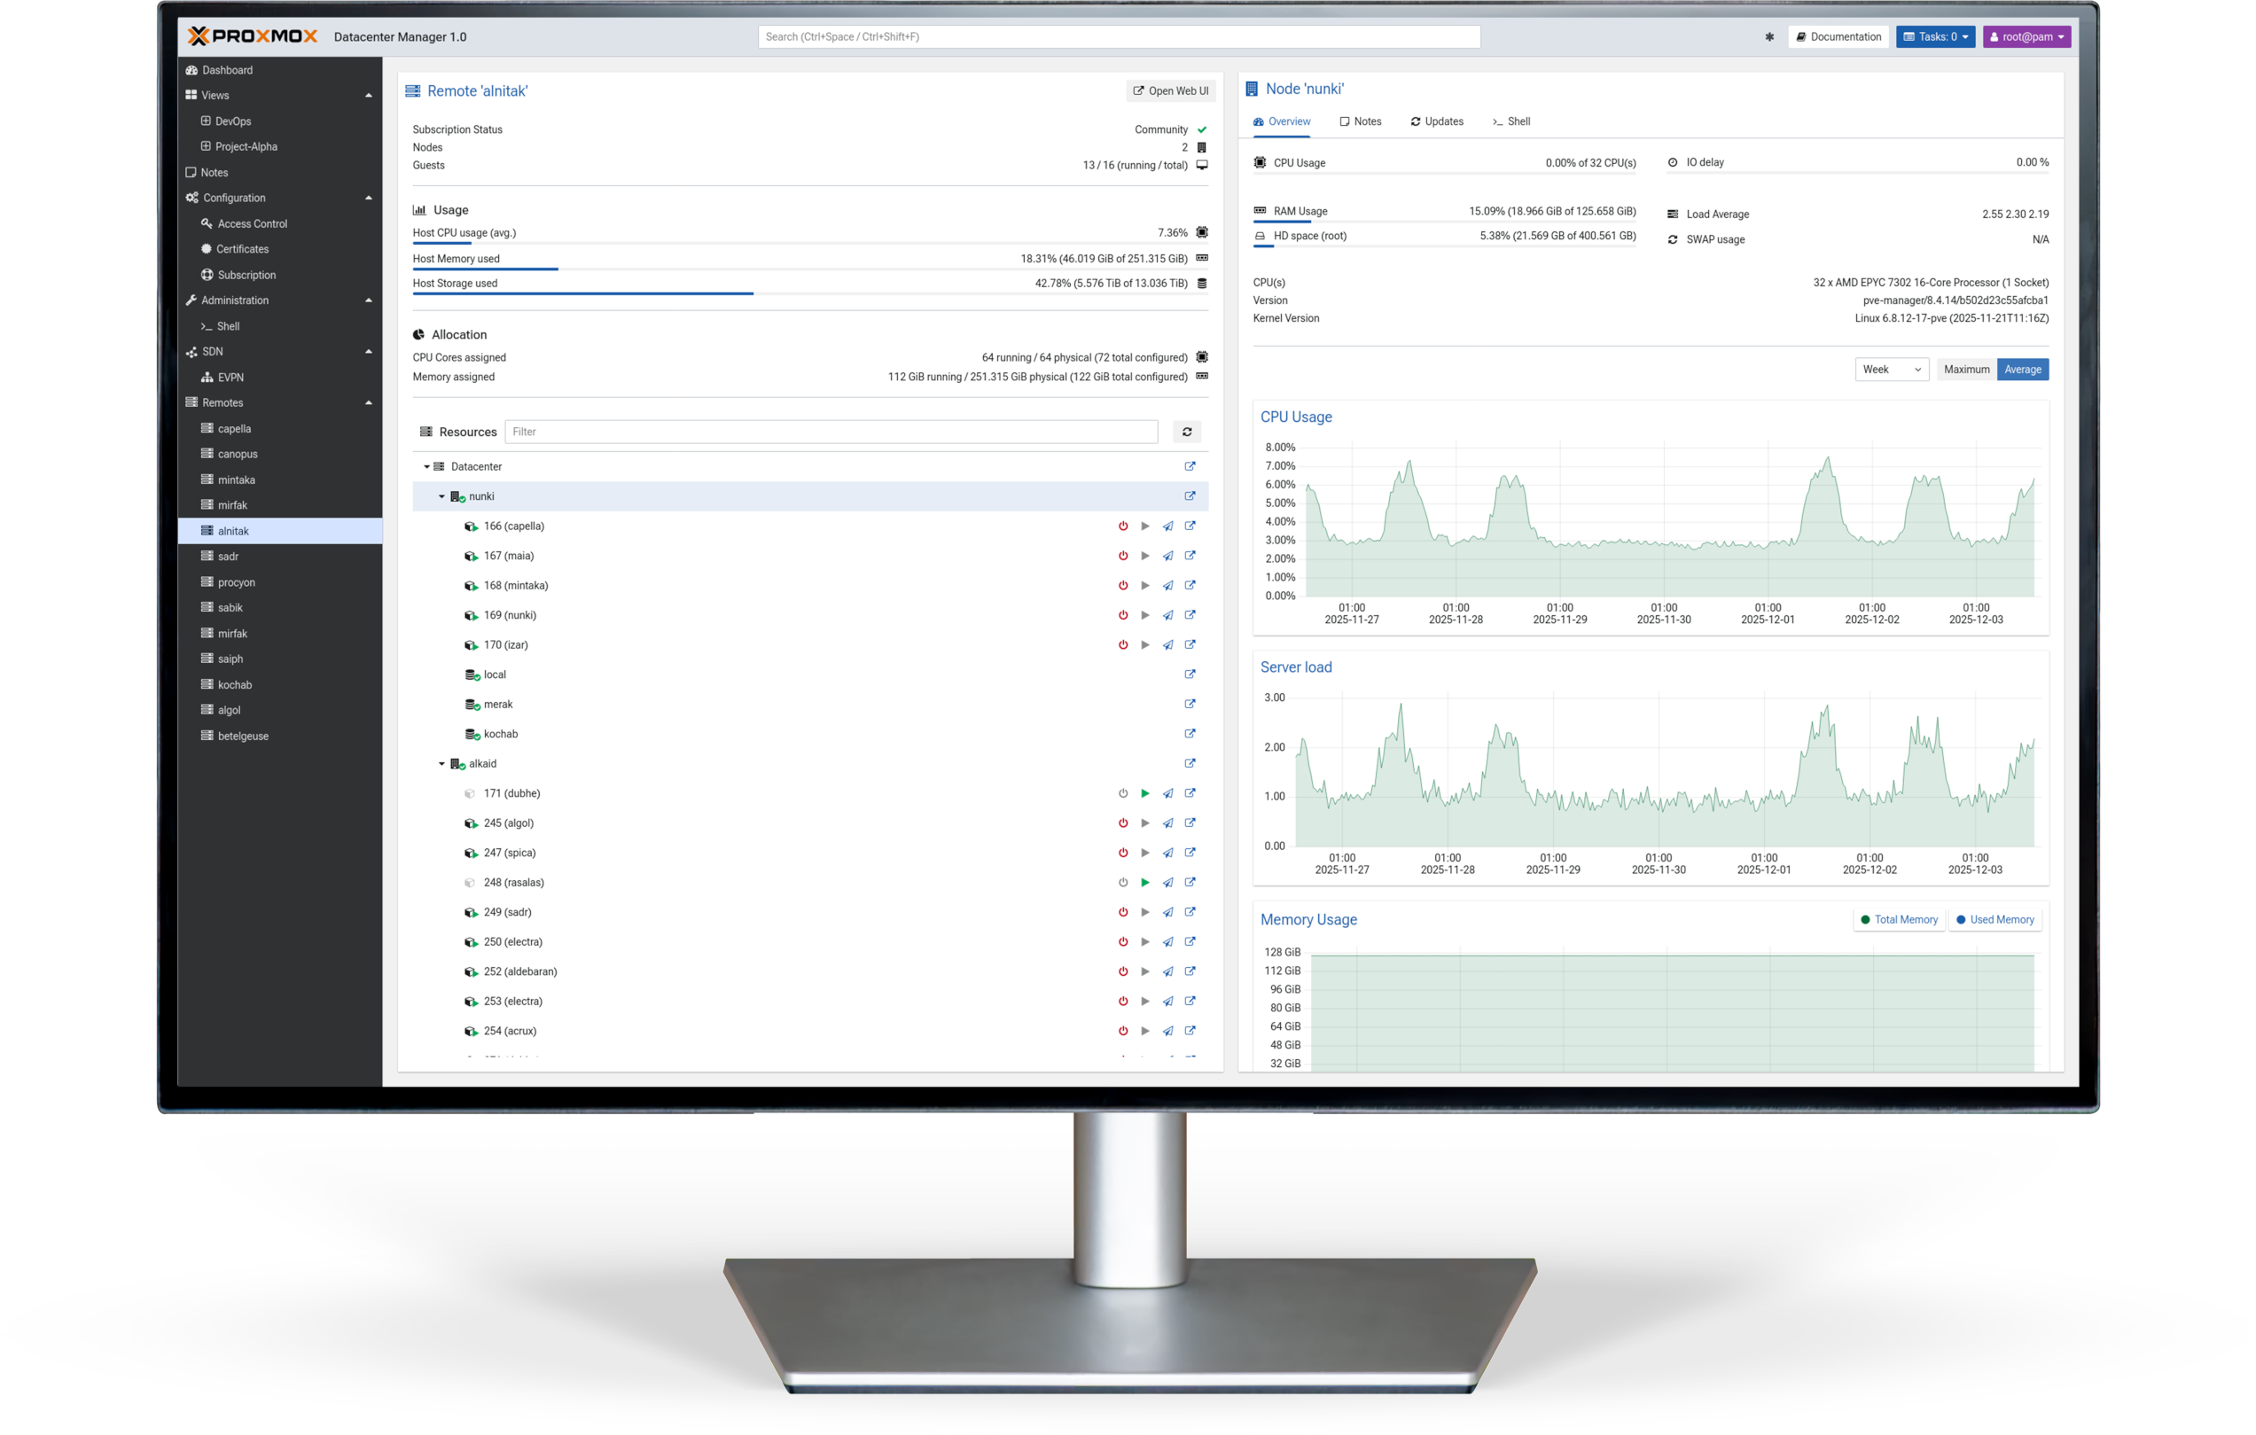Open the Shell under Administration
This screenshot has width=2256, height=1435.
point(228,326)
